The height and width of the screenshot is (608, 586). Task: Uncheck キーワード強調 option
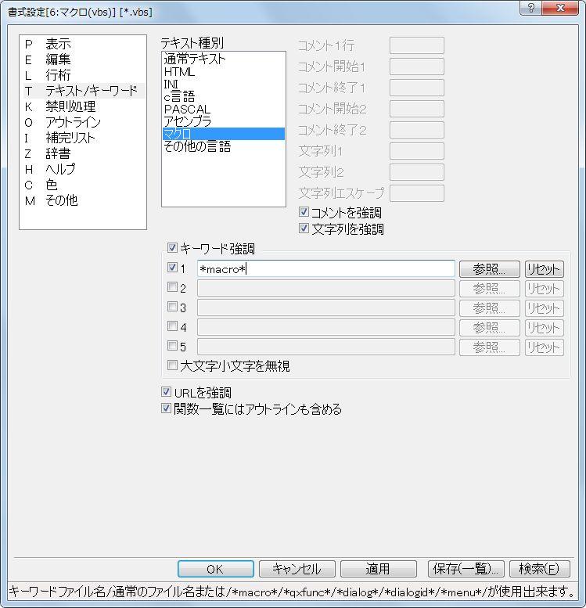[172, 249]
